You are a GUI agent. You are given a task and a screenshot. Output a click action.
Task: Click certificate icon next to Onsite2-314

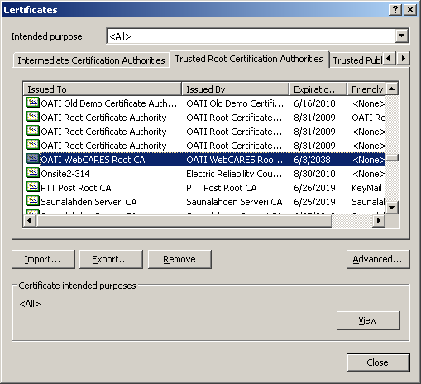coord(33,173)
